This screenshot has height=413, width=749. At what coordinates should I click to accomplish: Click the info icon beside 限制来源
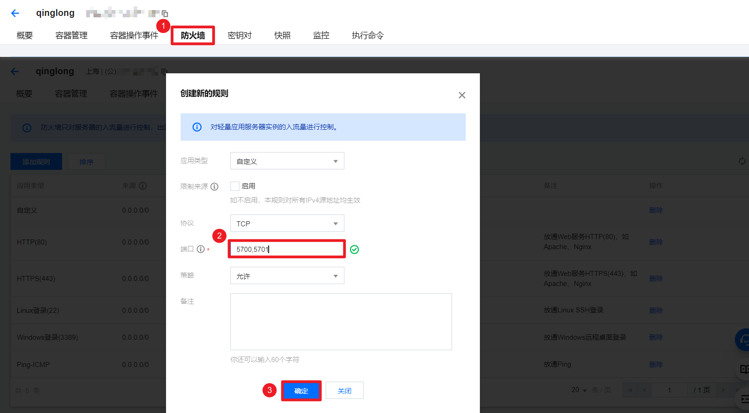[214, 187]
